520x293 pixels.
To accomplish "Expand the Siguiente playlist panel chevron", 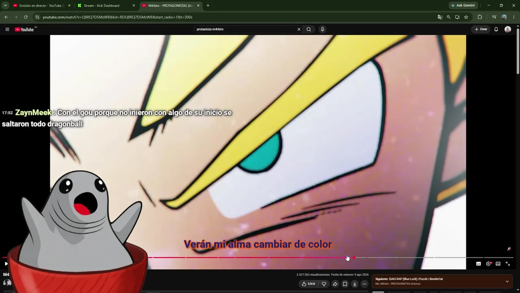I will pos(507,281).
